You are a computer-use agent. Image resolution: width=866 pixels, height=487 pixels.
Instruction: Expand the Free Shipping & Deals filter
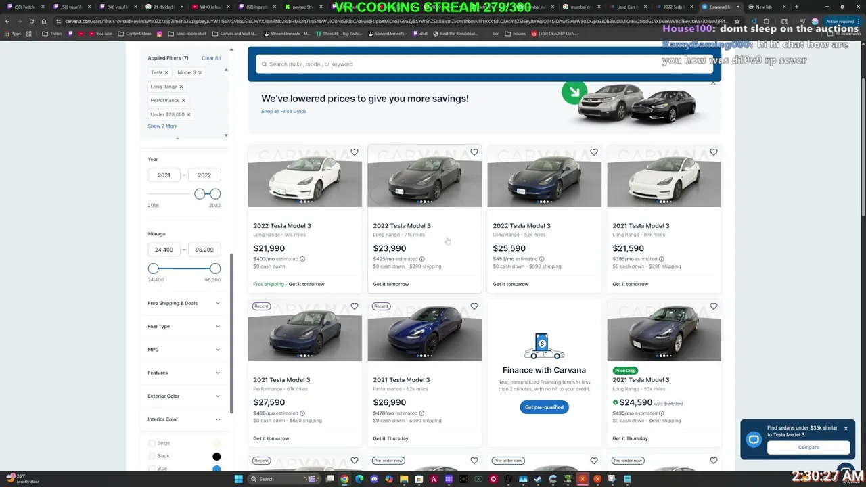click(x=184, y=303)
